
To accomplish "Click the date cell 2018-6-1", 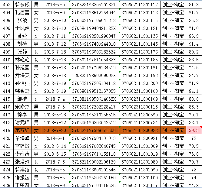I will click(x=55, y=138).
